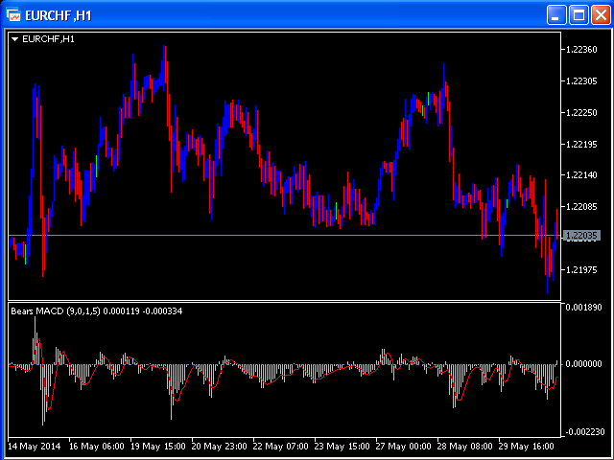Click the 1.21975 price scale value
Screen dimensions: 614x460
coord(581,270)
